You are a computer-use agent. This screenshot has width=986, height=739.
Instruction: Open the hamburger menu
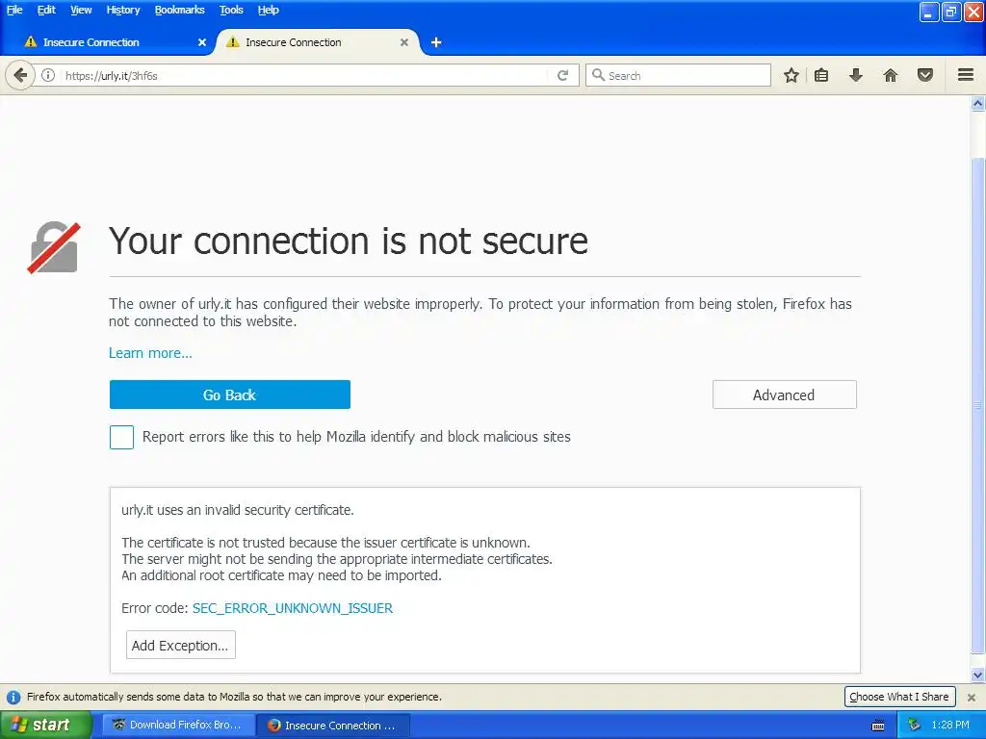pos(966,75)
